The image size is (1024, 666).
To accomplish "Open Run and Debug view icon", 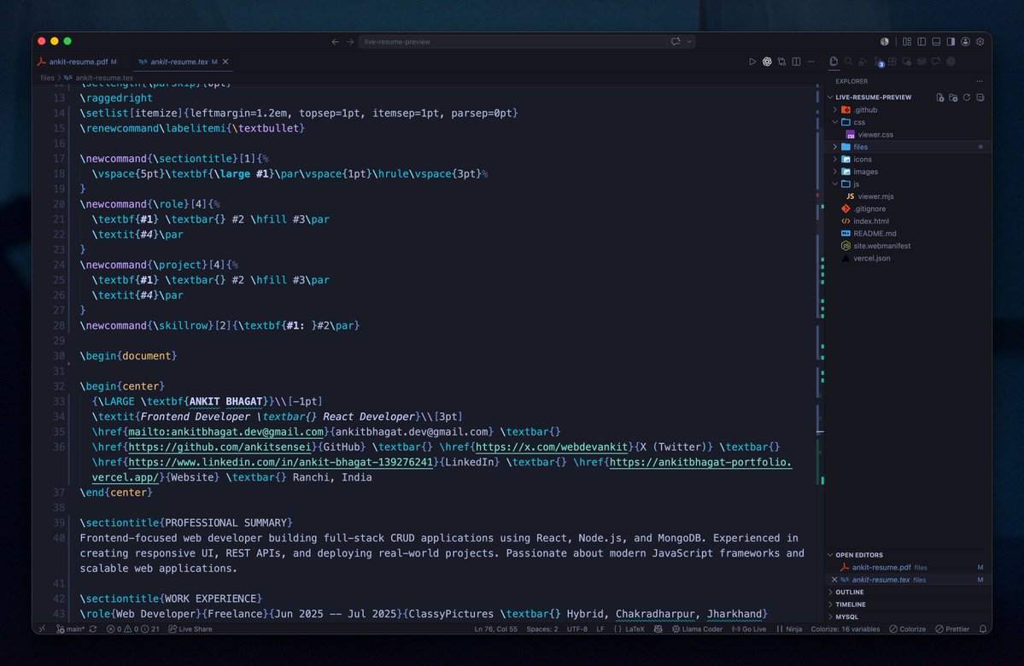I will [x=863, y=61].
